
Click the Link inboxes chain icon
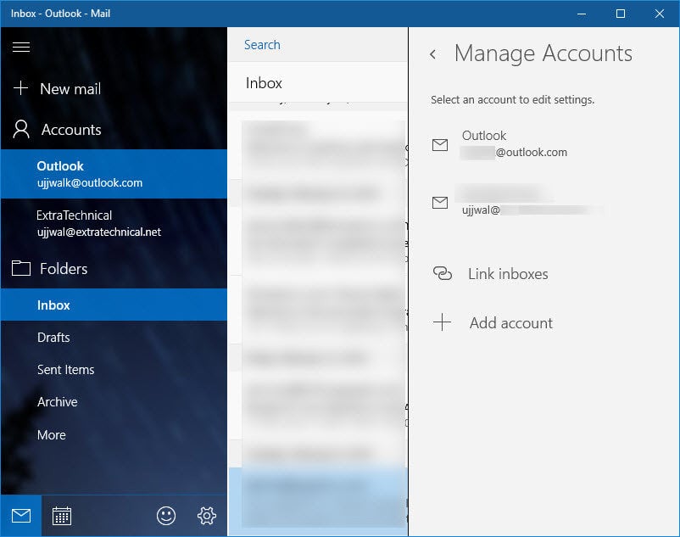[443, 274]
